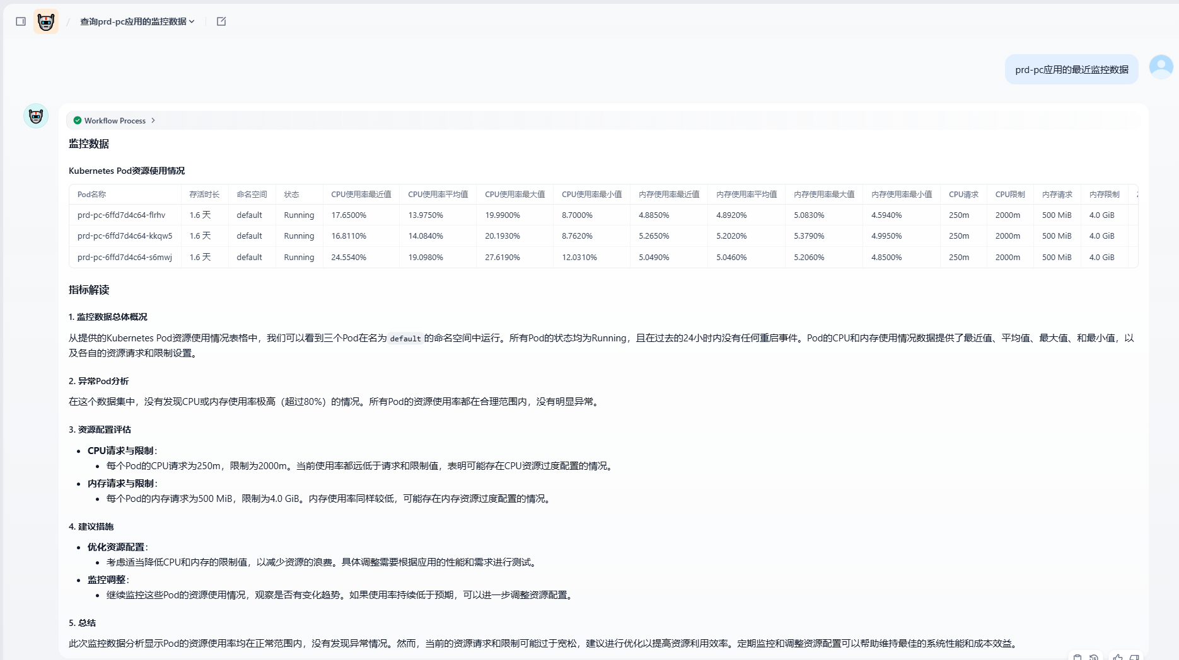Select the prd-pc-6ffd7d4c64-s6mwj pod name cell

pos(124,258)
